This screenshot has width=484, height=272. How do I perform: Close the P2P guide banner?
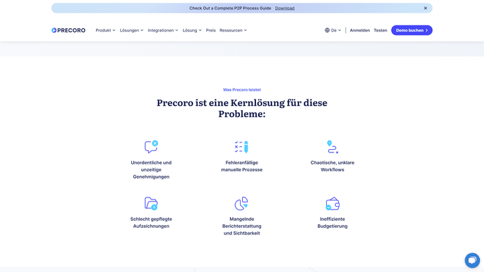click(x=426, y=8)
